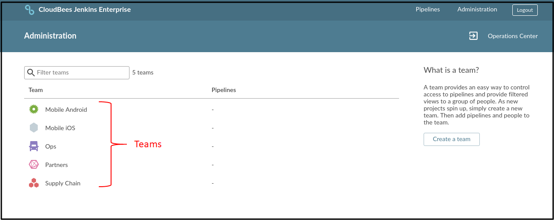The height and width of the screenshot is (220, 554).
Task: Click the CloudBees logo icon
Action: 29,10
